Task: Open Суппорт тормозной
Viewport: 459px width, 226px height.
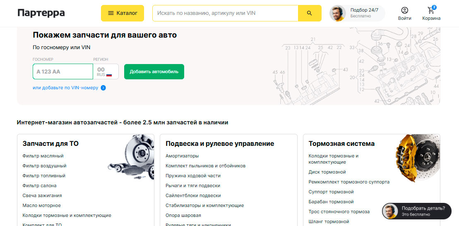Action: (331, 192)
